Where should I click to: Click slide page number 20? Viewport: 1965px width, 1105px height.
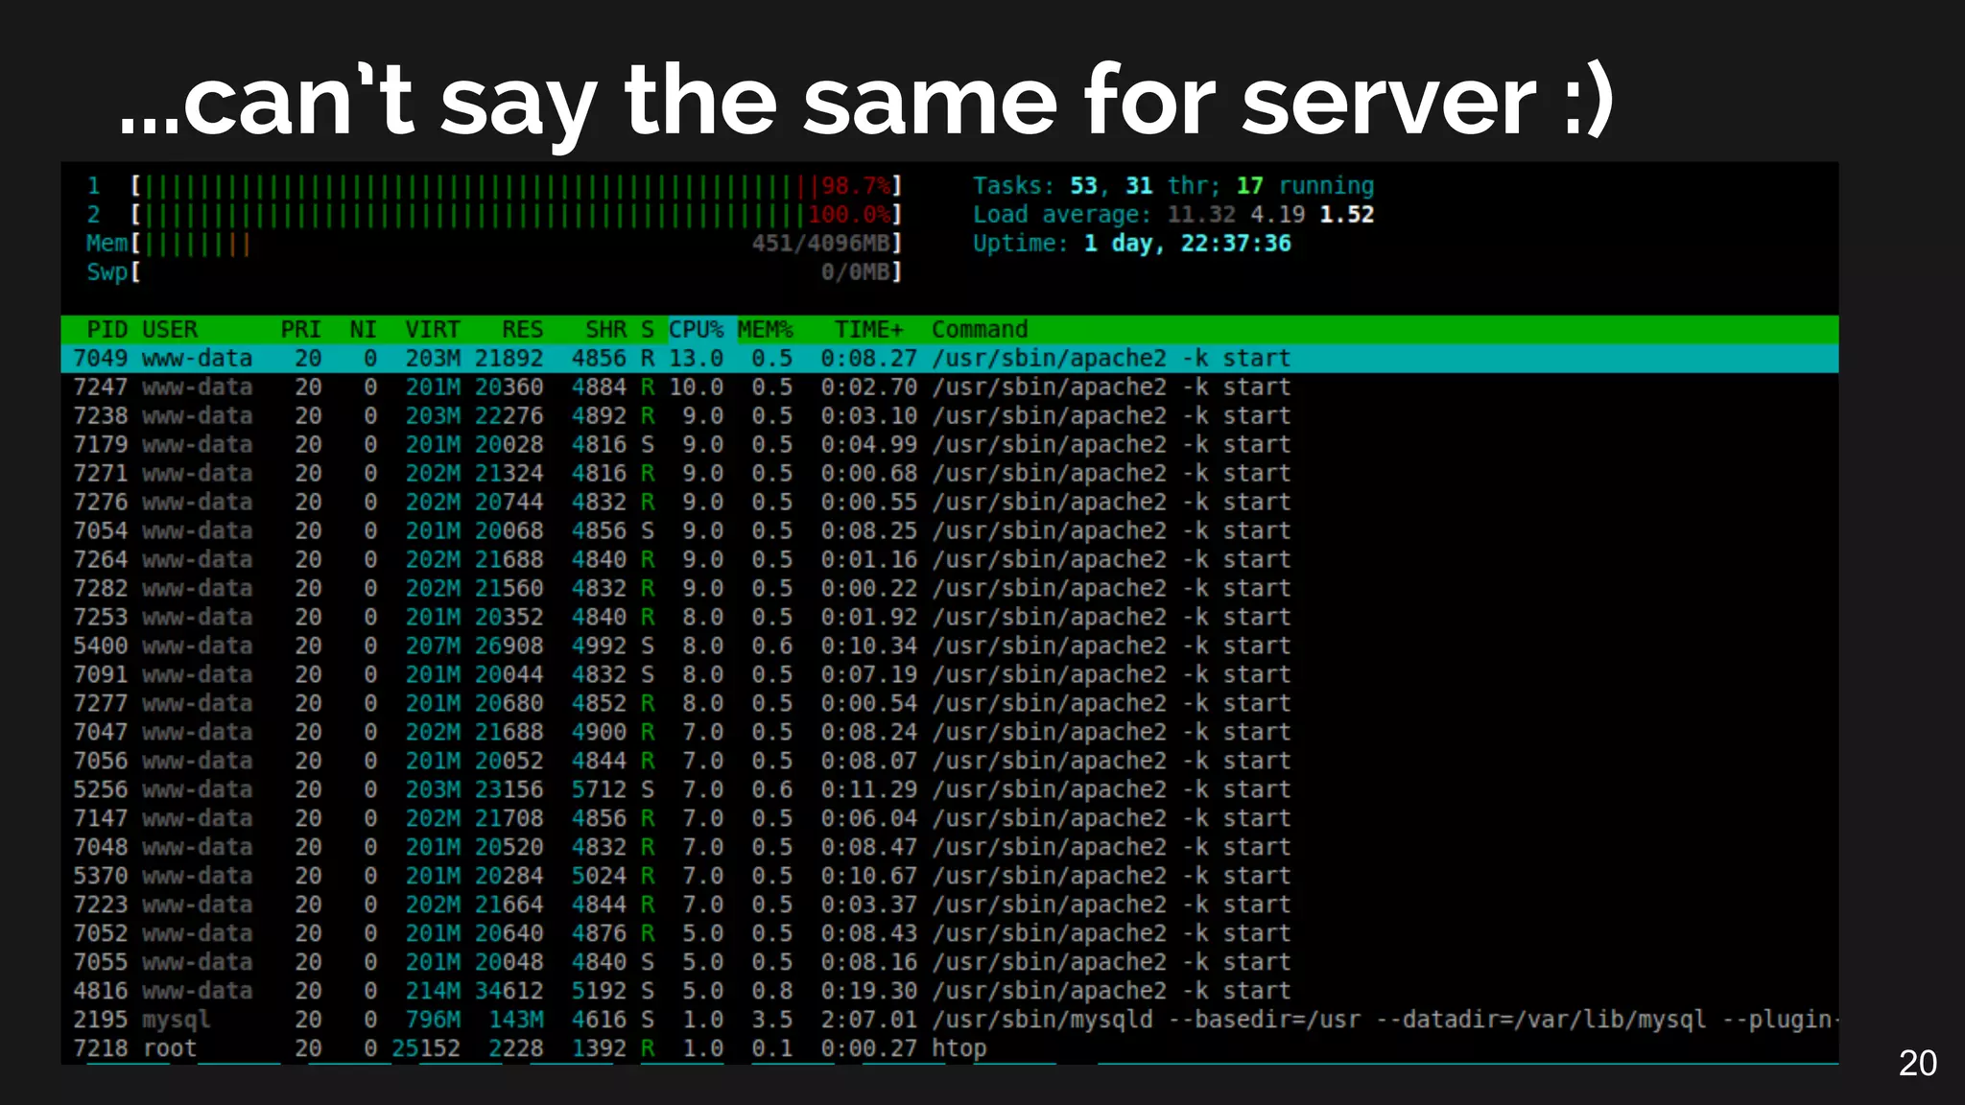coord(1917,1064)
